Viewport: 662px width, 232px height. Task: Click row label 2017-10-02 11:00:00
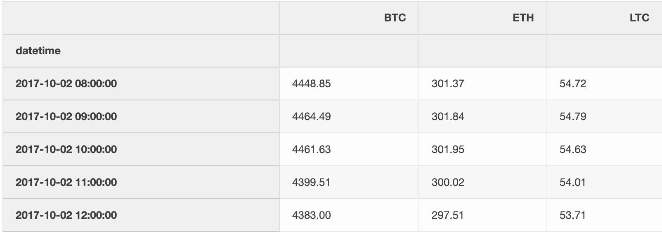(x=66, y=182)
